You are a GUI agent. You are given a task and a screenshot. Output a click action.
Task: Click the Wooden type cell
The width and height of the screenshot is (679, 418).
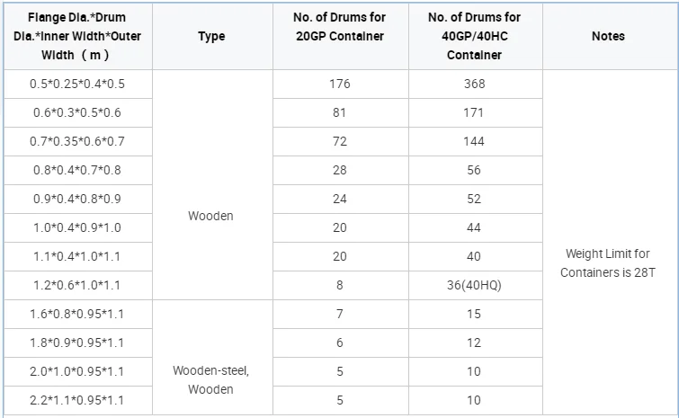click(x=212, y=216)
